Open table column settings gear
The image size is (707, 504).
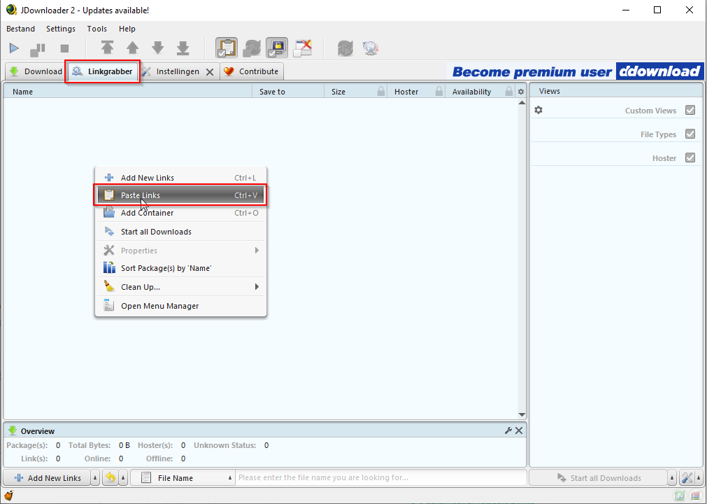click(x=521, y=92)
